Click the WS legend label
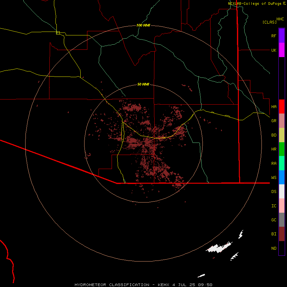This screenshot has height=287, width=287. [274, 178]
